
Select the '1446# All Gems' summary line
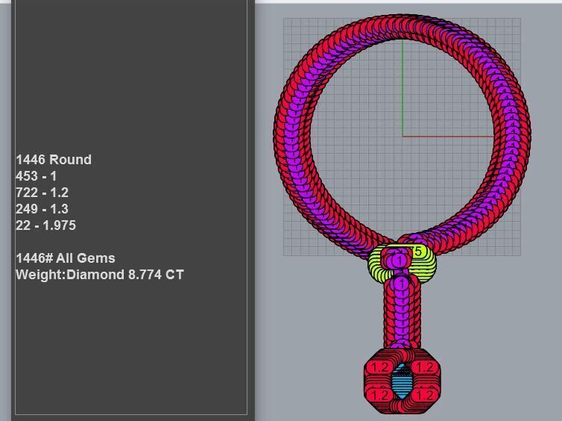[x=66, y=258]
